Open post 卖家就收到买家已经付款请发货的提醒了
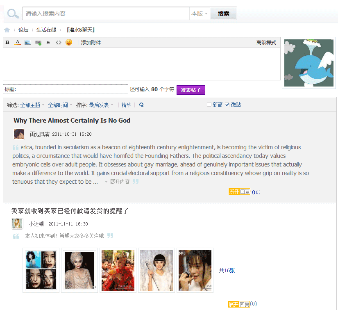338x310 pixels. click(x=70, y=211)
